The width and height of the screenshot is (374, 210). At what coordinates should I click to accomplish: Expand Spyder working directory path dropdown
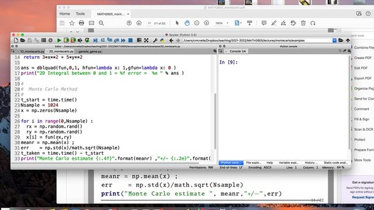(x=334, y=40)
